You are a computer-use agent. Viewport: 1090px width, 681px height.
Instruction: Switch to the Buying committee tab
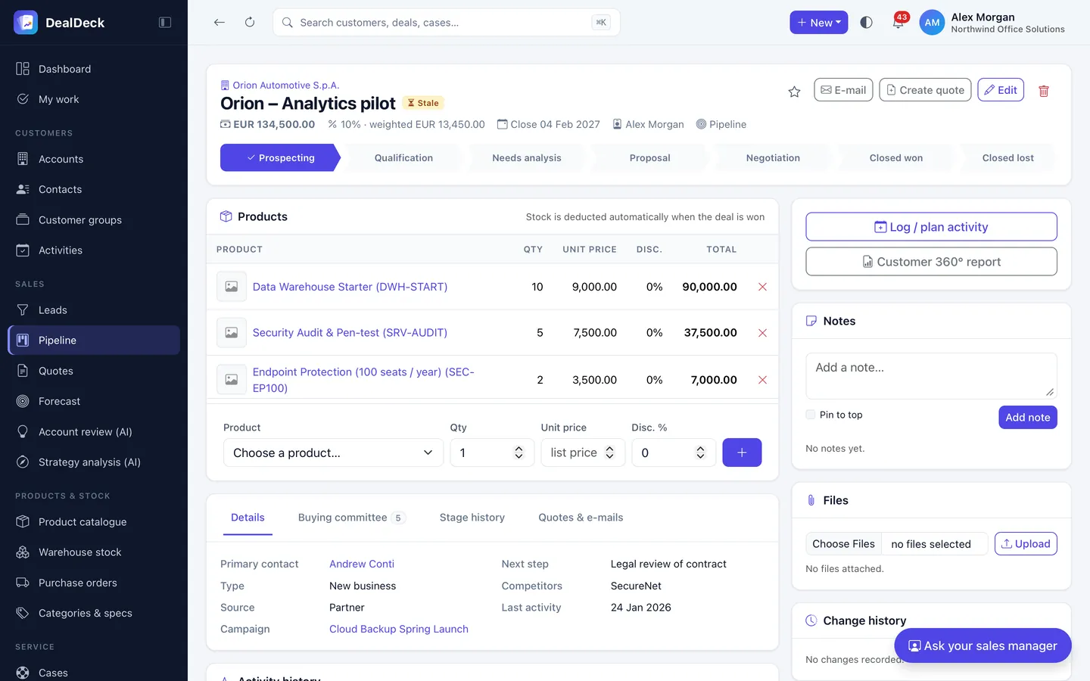pos(351,518)
